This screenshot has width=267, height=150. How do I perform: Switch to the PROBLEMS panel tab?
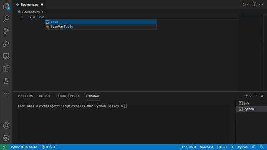25,96
